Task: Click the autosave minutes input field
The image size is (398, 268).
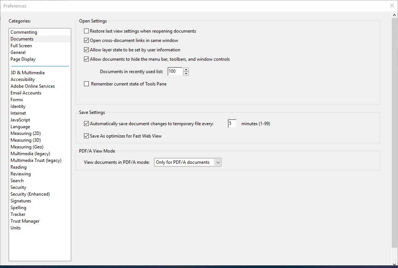Action: pyautogui.click(x=232, y=124)
